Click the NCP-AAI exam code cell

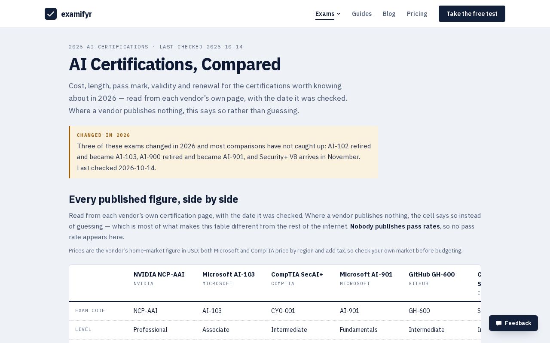coord(146,311)
